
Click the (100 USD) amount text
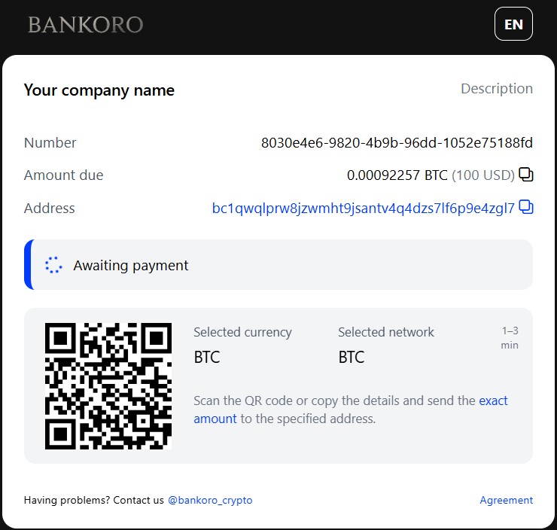pos(483,175)
